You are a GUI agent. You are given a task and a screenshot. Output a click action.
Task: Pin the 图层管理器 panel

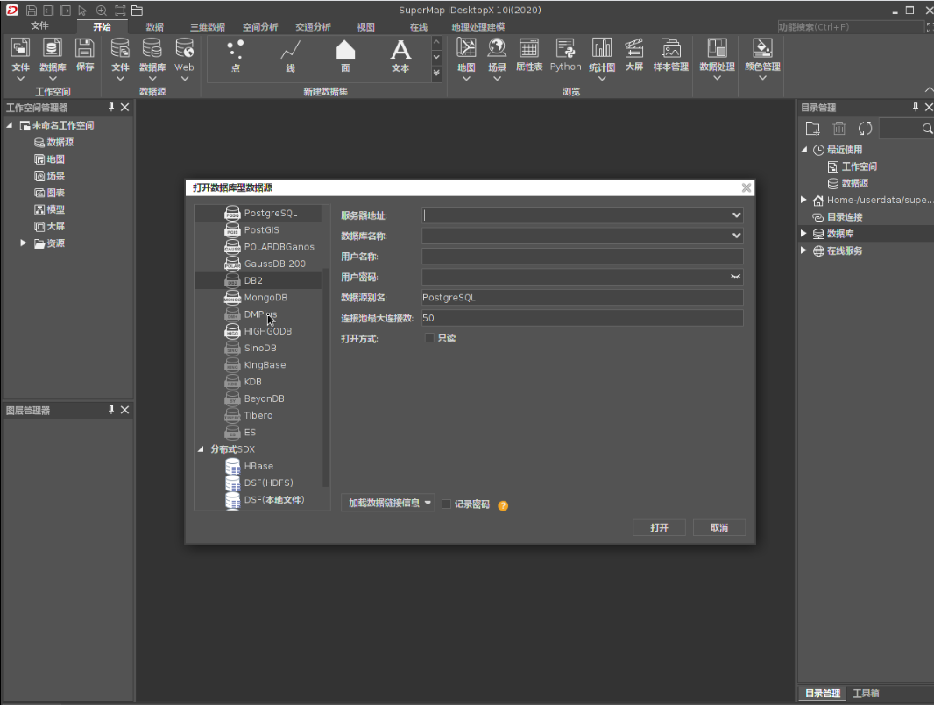point(110,410)
